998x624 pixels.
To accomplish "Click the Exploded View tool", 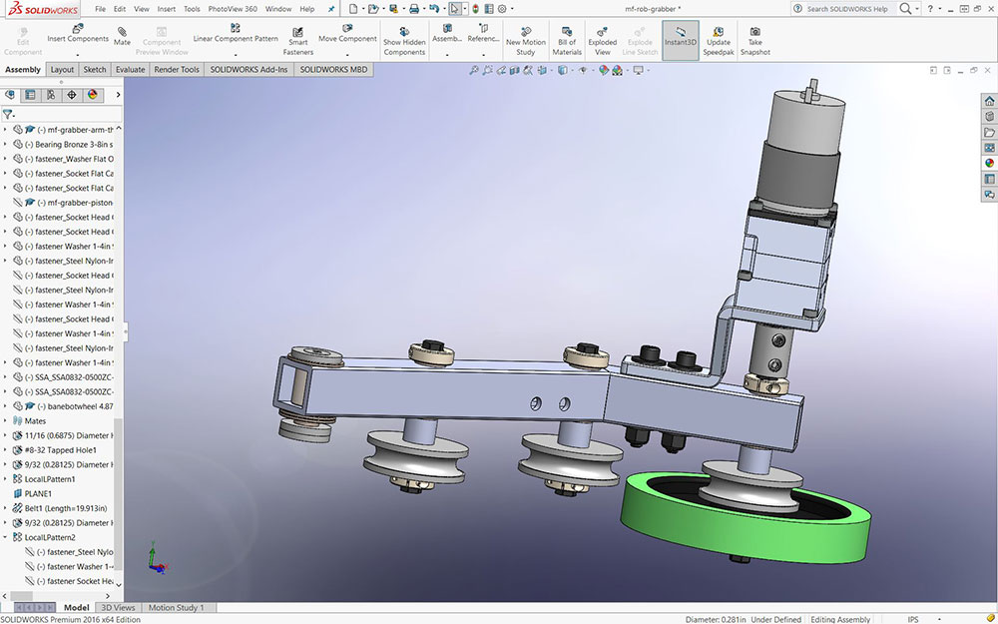I will (603, 31).
